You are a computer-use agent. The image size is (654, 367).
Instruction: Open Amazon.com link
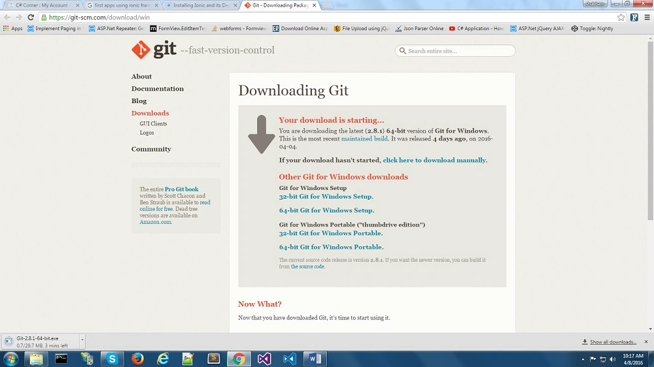156,222
